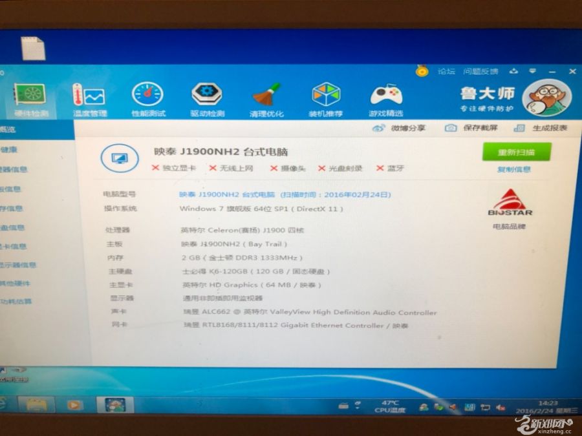
Task: Select 内存信息 in the left sidebar
Action: (x=11, y=209)
